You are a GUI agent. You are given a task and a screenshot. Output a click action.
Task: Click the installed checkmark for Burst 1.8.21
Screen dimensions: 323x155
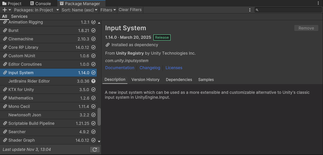(93, 30)
